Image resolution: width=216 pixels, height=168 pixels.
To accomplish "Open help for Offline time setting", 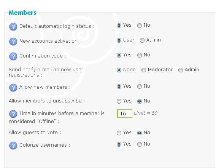I will tap(13, 114).
